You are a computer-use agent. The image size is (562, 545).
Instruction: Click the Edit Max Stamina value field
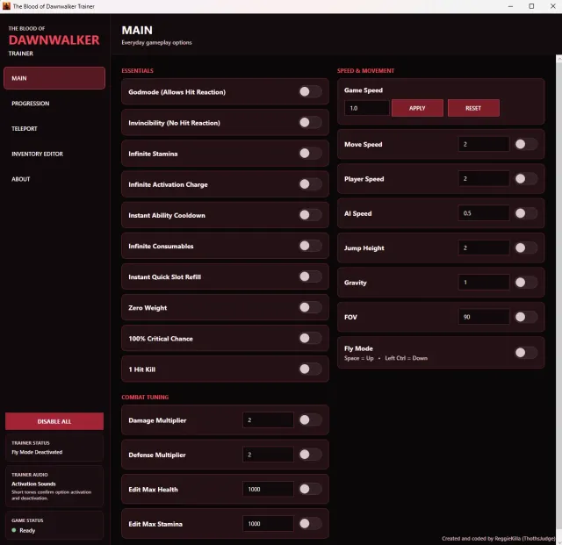point(268,524)
